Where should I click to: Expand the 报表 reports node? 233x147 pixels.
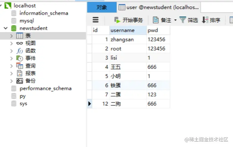point(12,73)
